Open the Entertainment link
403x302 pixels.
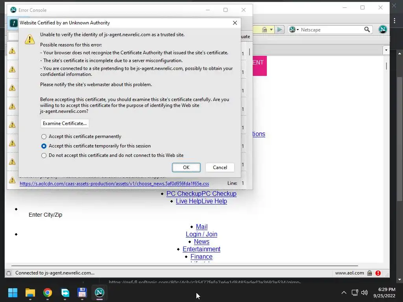(201, 249)
